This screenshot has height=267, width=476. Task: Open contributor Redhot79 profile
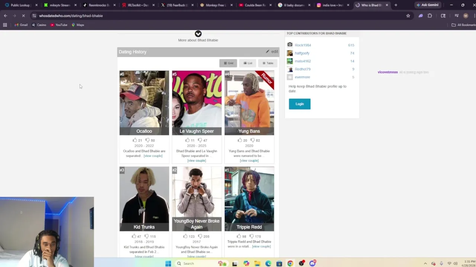[x=302, y=69]
